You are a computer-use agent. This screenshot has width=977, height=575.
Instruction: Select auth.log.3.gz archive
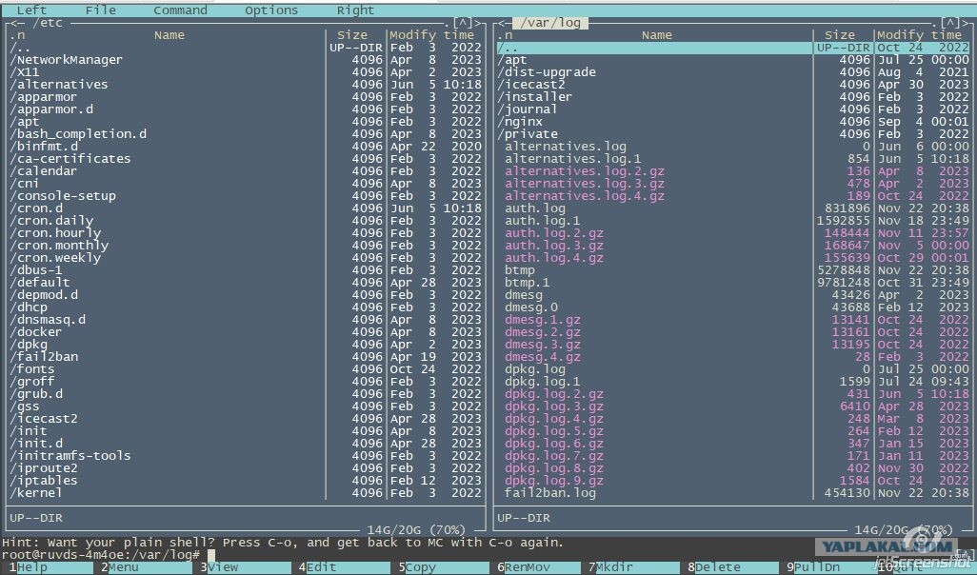pos(733,246)
